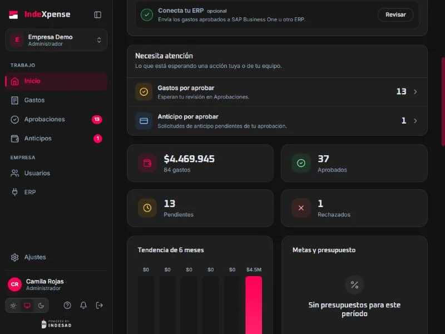Viewport: 445px width, 334px height.
Task: Open Anticipos in the sidebar
Action: click(56, 138)
